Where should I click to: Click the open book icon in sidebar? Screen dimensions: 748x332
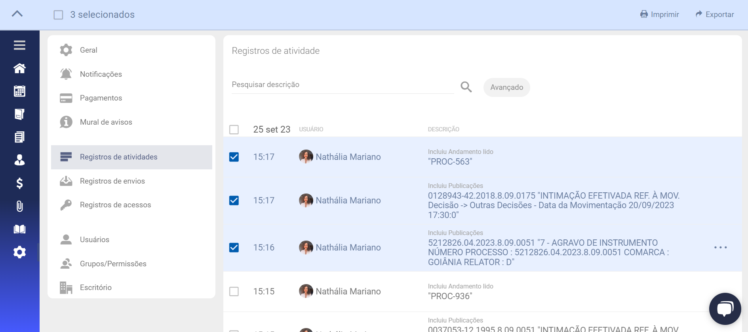point(19,229)
